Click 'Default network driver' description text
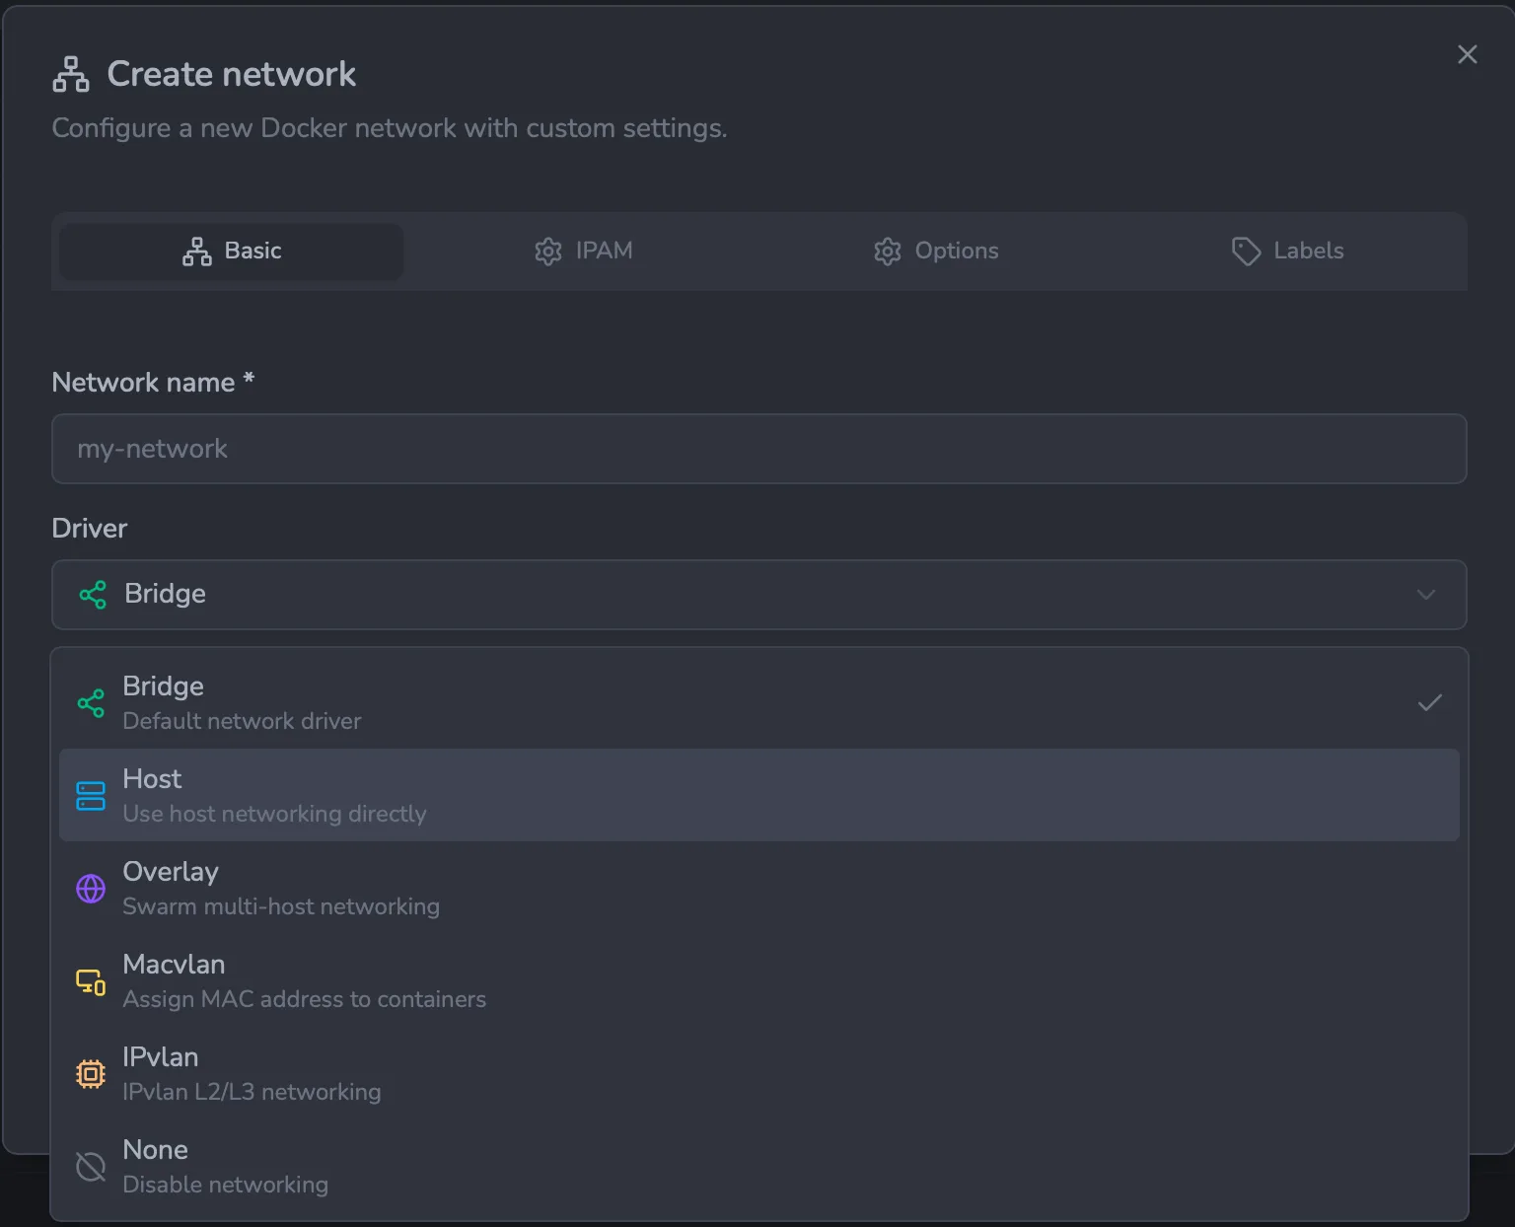The image size is (1515, 1227). click(242, 721)
